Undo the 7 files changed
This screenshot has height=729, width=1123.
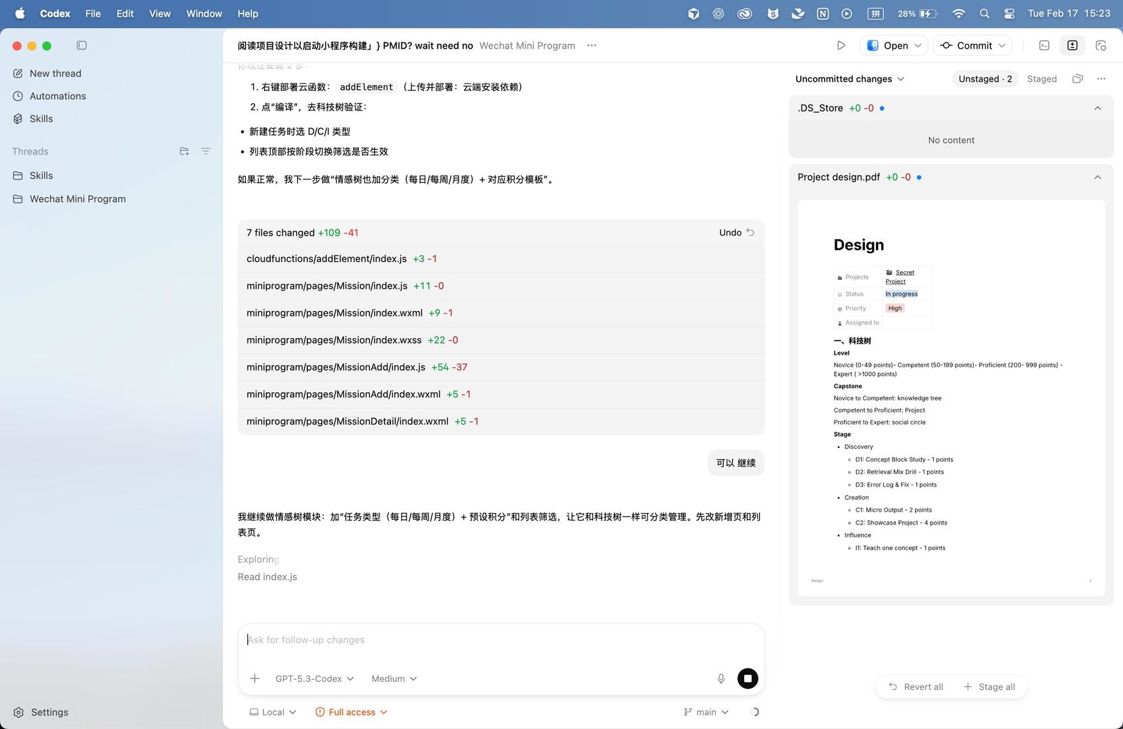737,232
